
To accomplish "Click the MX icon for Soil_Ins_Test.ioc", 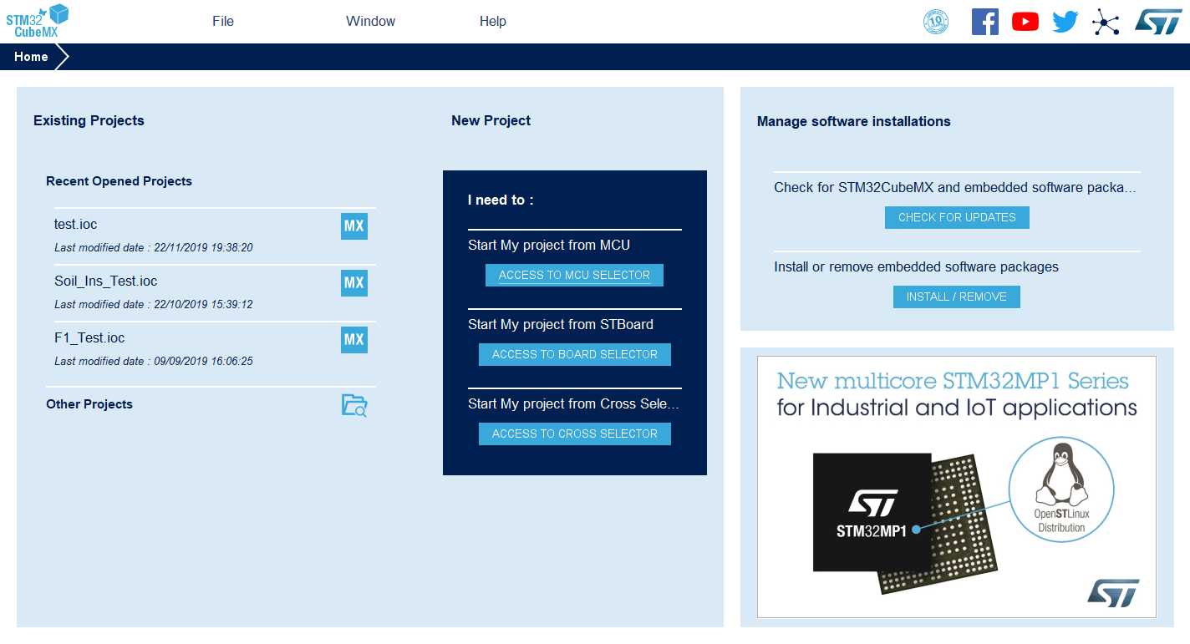I will (x=354, y=283).
